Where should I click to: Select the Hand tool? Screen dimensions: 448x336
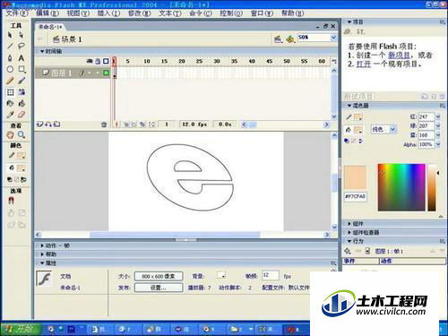(10, 134)
